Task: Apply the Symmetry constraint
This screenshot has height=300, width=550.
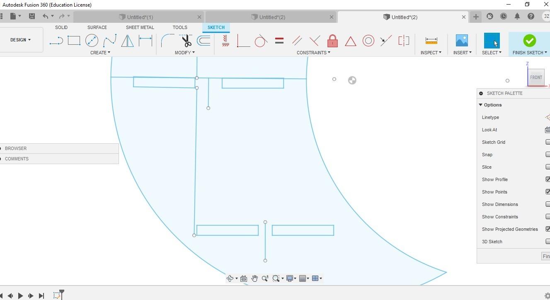Action: point(404,41)
